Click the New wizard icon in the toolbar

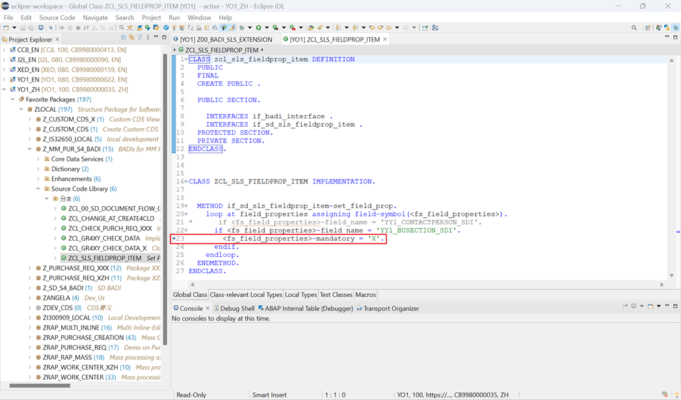click(x=6, y=27)
